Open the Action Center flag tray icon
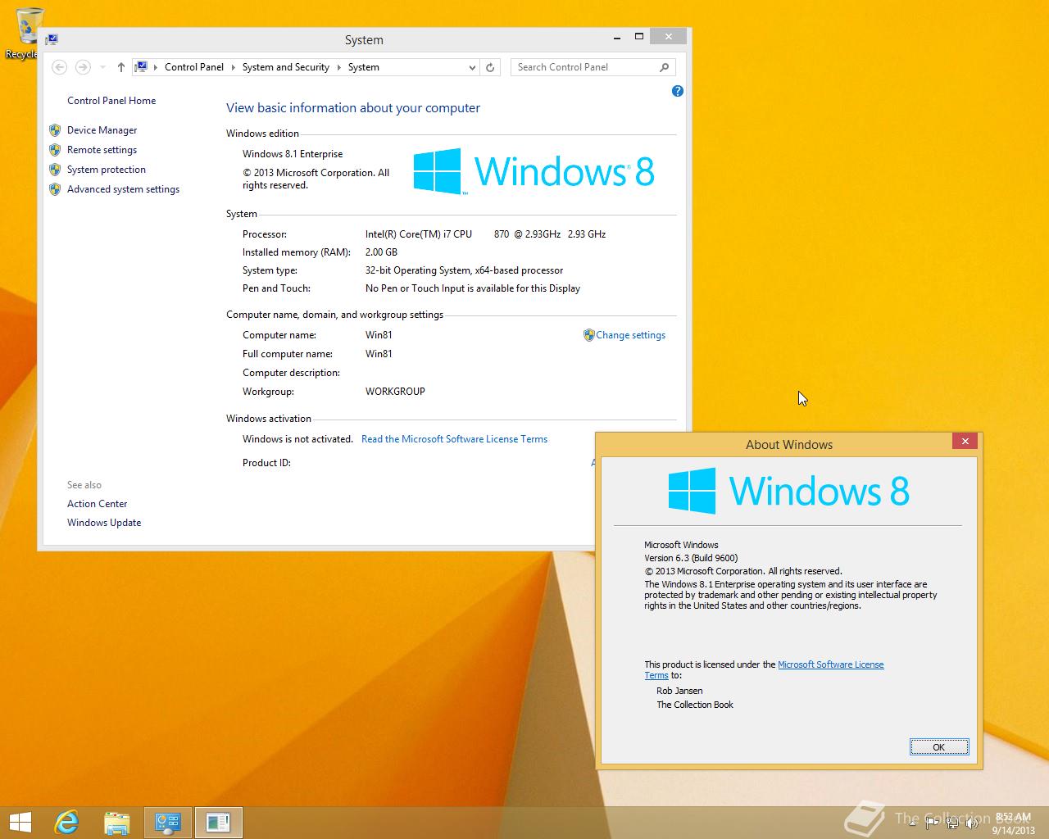The width and height of the screenshot is (1049, 839). (931, 822)
